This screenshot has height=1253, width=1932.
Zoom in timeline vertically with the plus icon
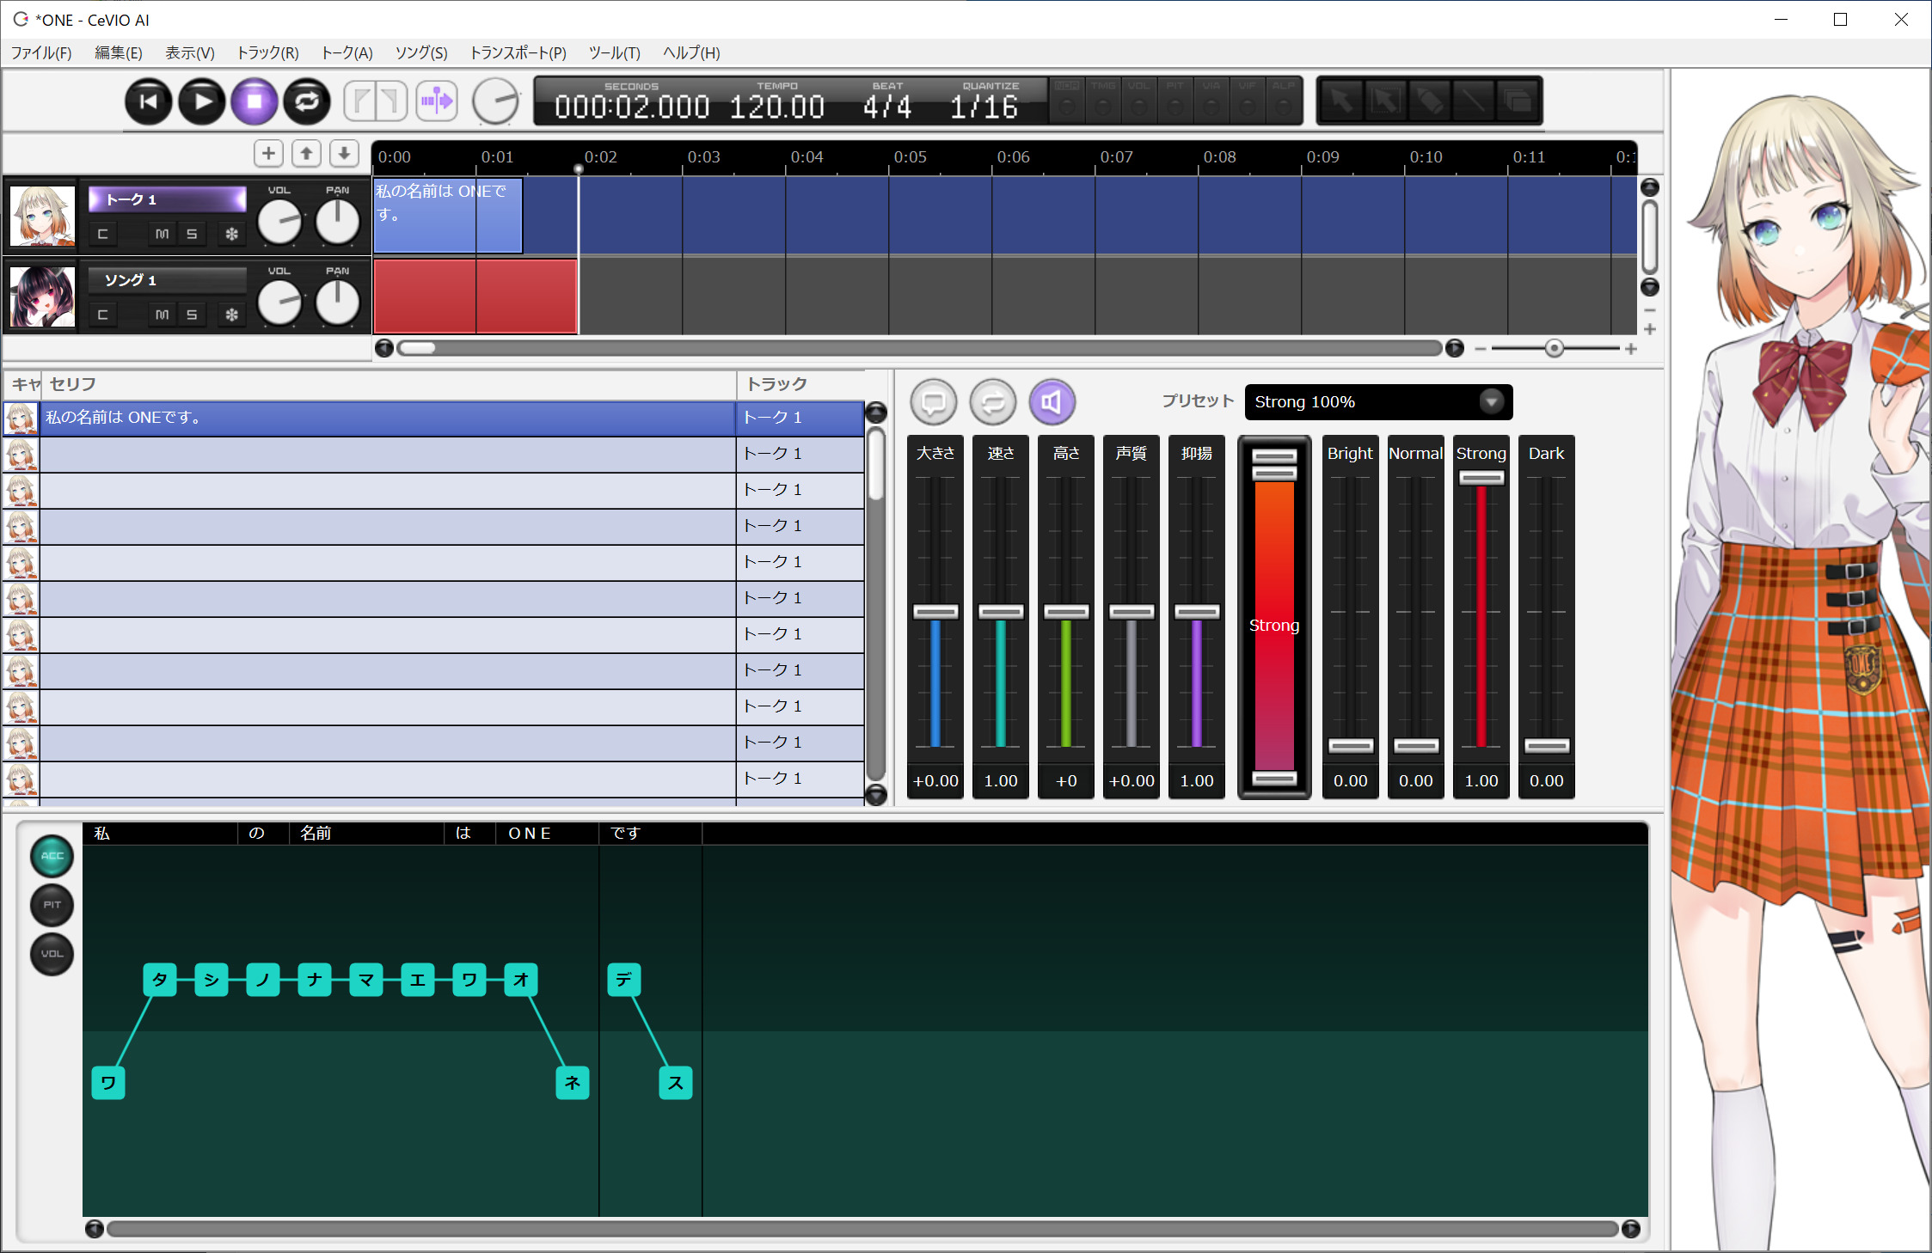[1649, 329]
